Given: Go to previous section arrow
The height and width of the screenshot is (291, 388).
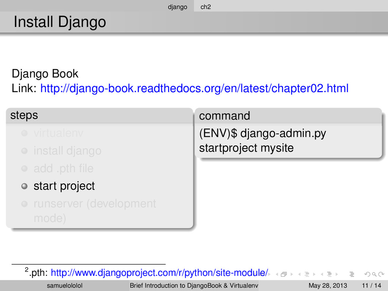Looking at the screenshot, I should (x=322, y=274).
